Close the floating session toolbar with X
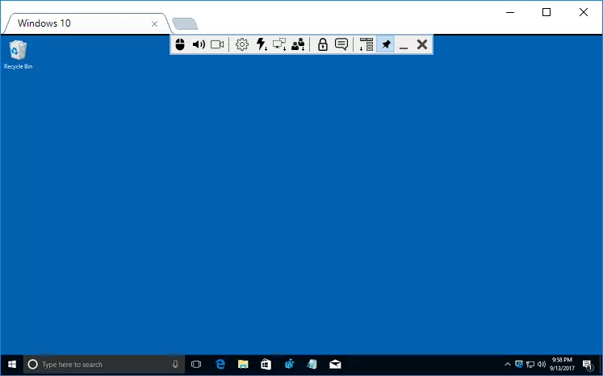 point(421,45)
